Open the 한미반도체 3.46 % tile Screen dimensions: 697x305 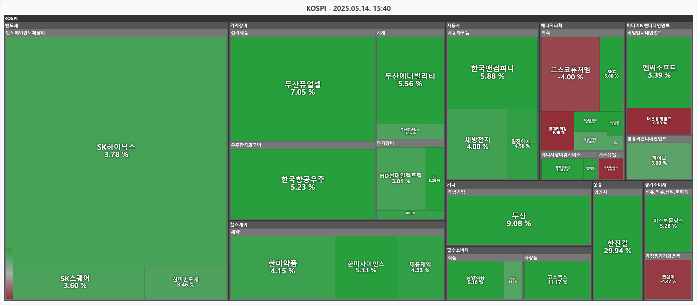pyautogui.click(x=186, y=282)
